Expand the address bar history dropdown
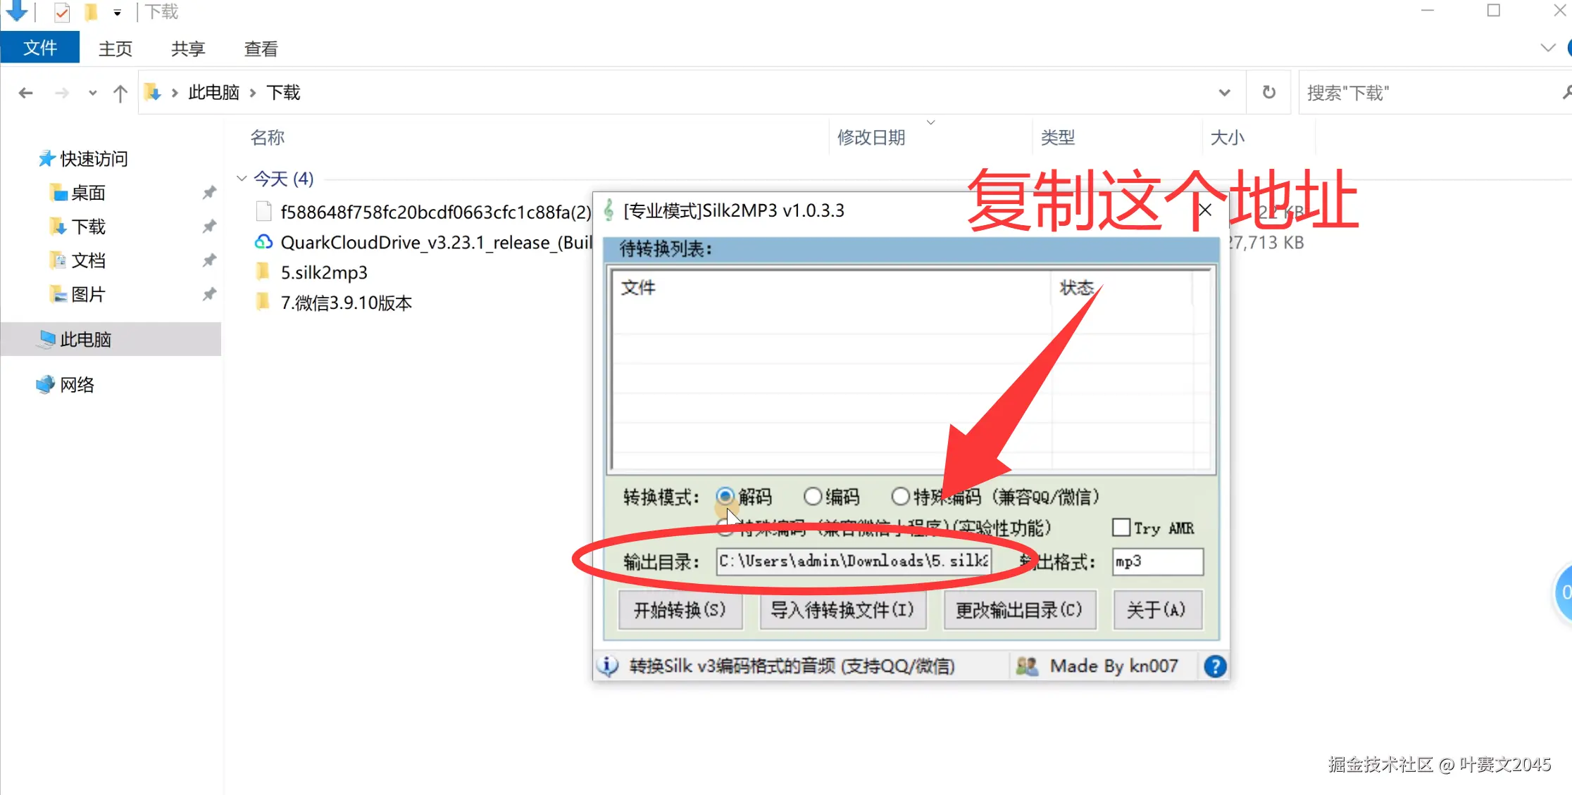Image resolution: width=1572 pixels, height=795 pixels. pyautogui.click(x=1224, y=92)
